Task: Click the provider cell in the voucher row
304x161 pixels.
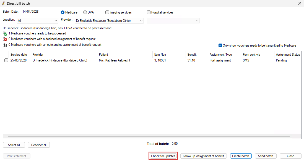Action: pos(60,60)
